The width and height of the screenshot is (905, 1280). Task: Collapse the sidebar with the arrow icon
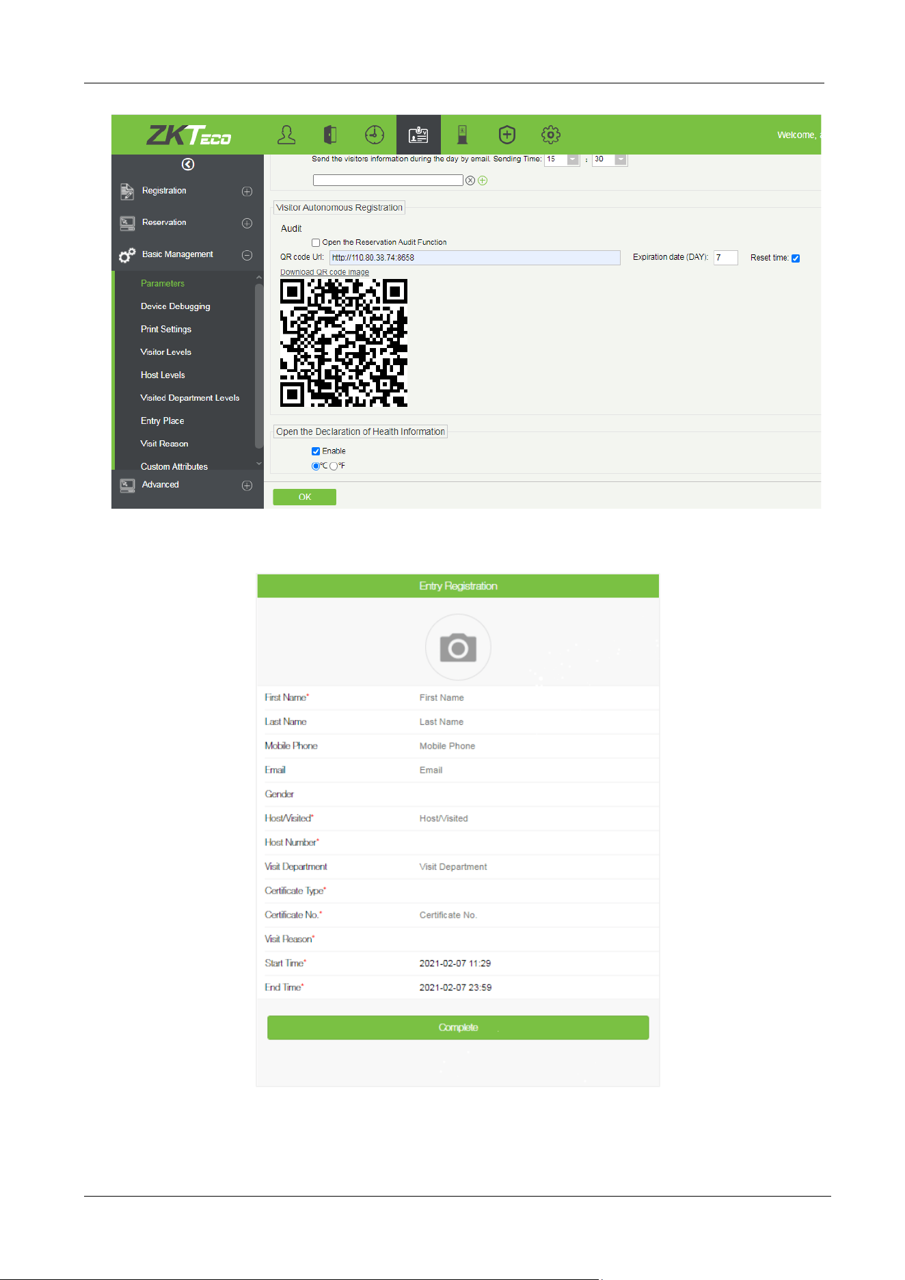point(188,164)
